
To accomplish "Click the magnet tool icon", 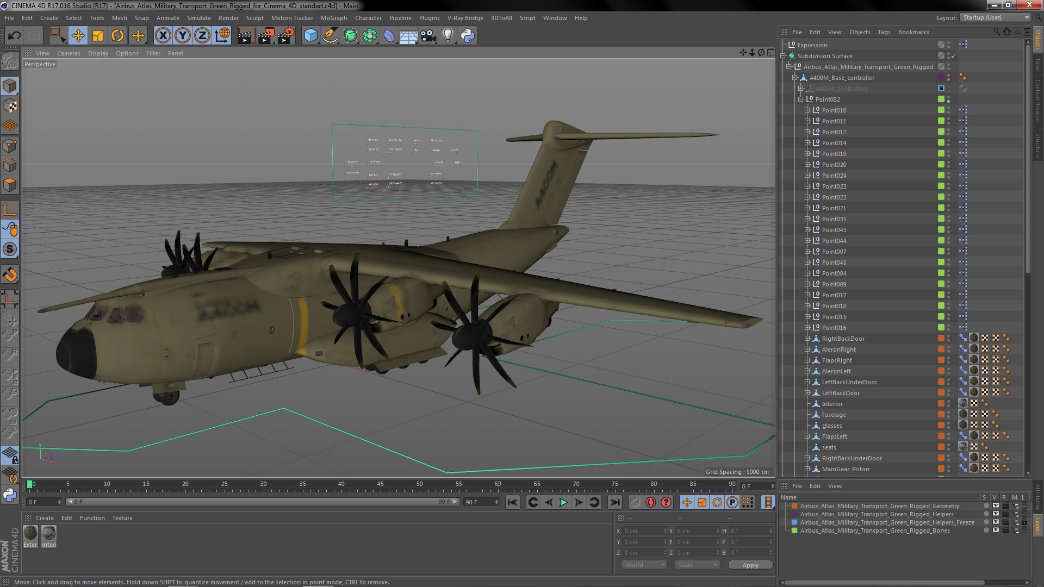I will (x=10, y=274).
